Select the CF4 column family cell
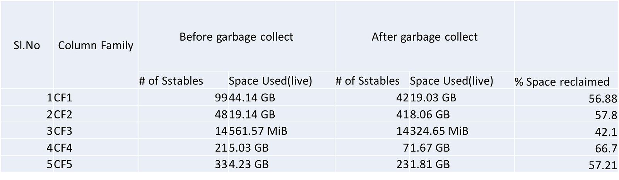The image size is (619, 180). 63,148
